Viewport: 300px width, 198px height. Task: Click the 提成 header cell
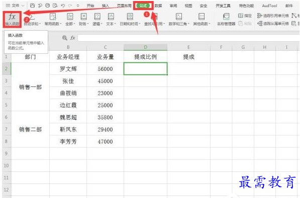coord(188,57)
